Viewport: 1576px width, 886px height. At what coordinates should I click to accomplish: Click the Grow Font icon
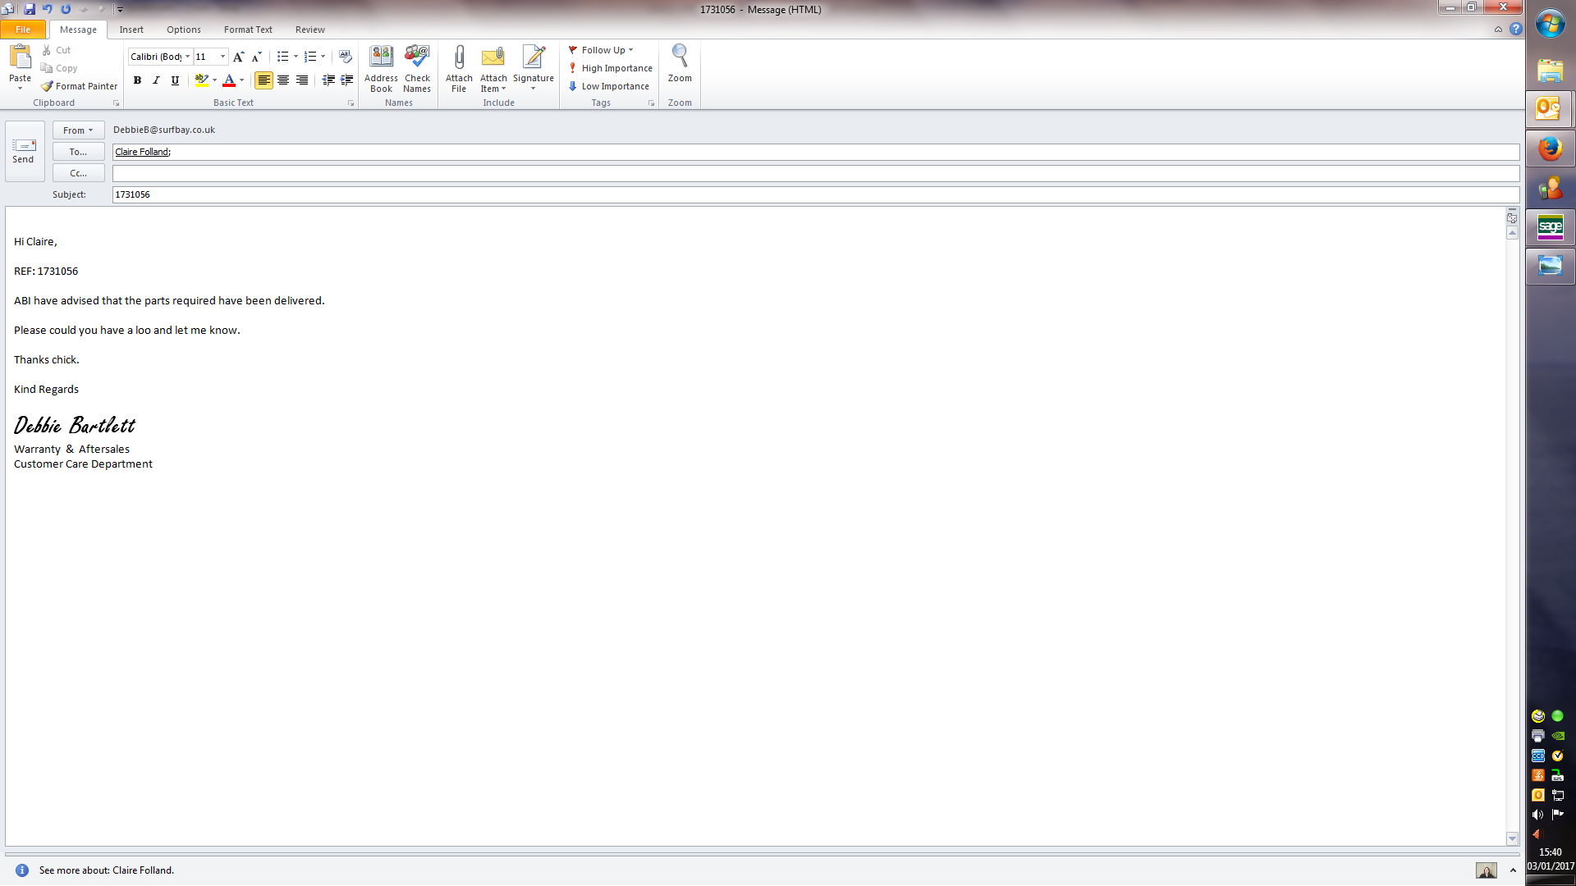[x=238, y=57]
